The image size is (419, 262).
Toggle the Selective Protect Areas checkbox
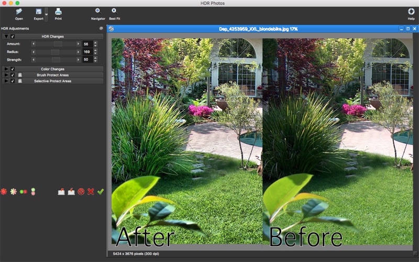(13, 81)
